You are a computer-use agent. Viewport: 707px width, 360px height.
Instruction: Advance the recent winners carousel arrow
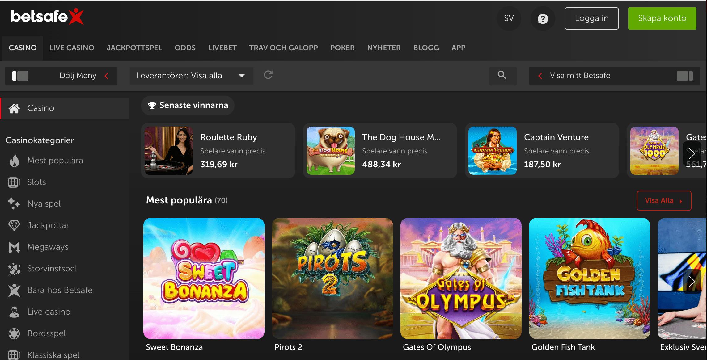pyautogui.click(x=692, y=153)
